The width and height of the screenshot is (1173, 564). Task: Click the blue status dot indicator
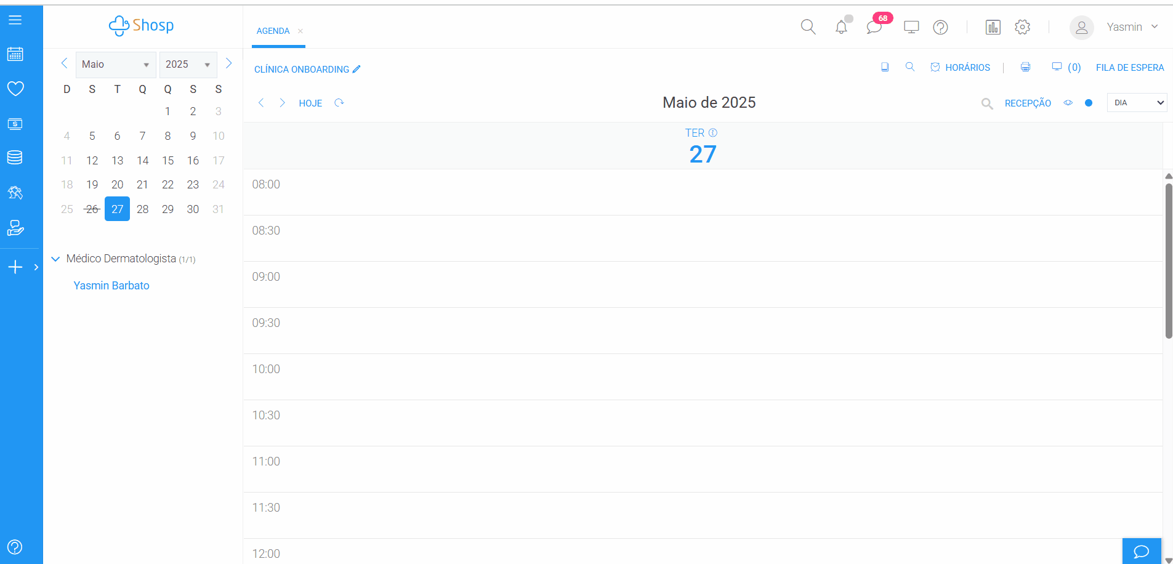tap(1089, 103)
